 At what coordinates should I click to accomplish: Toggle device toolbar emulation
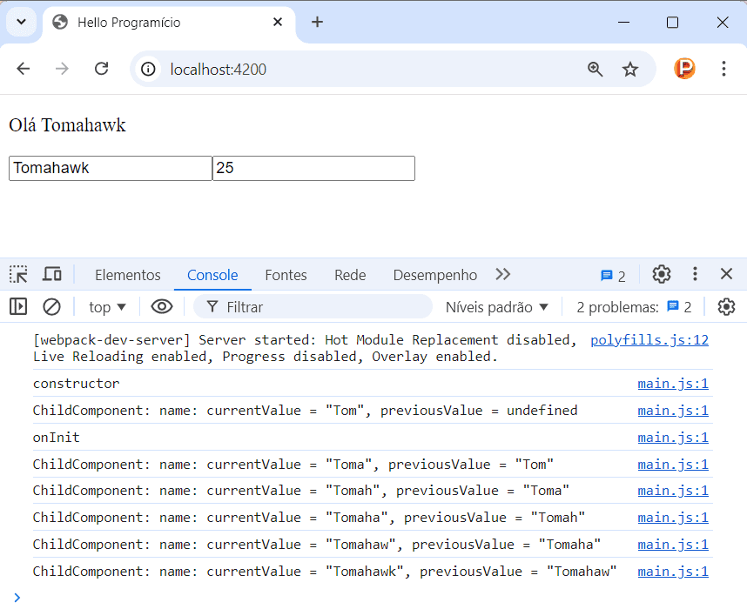[52, 274]
